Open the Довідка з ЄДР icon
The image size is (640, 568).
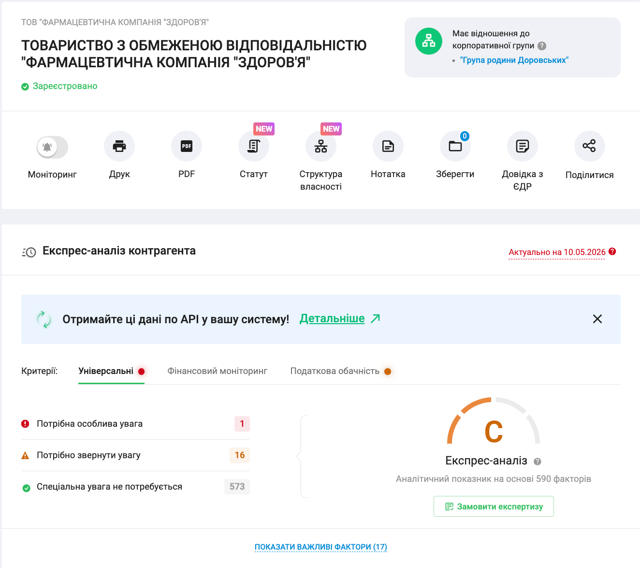click(x=523, y=146)
